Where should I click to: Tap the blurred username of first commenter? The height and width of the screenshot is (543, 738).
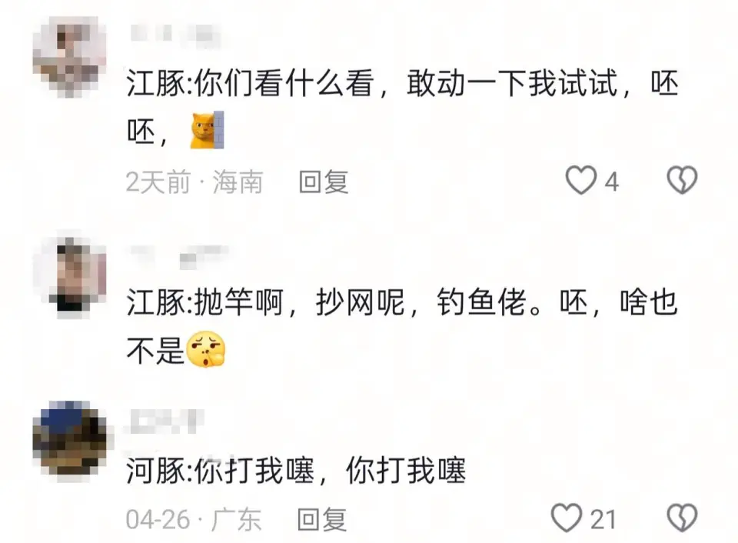point(175,35)
